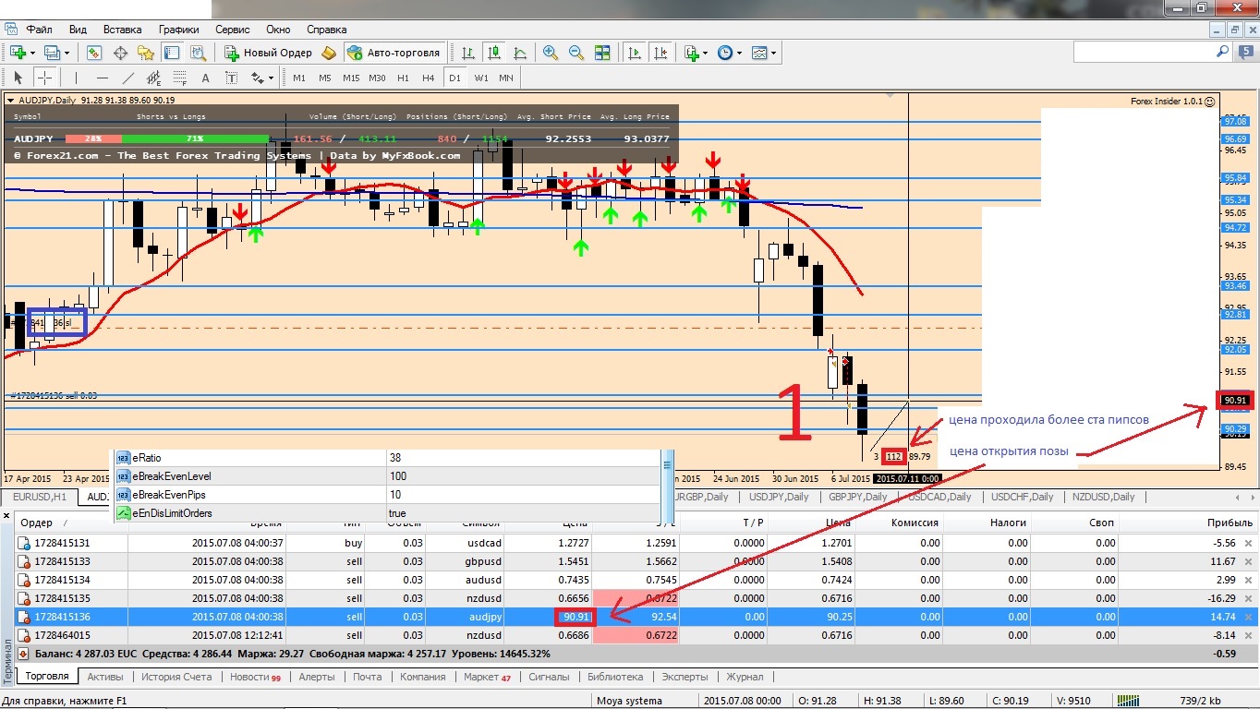The width and height of the screenshot is (1260, 709).
Task: Draw a vertical line
Action: pos(76,78)
